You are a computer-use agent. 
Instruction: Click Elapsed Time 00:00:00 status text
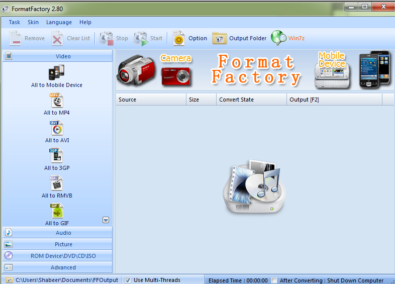[238, 280]
